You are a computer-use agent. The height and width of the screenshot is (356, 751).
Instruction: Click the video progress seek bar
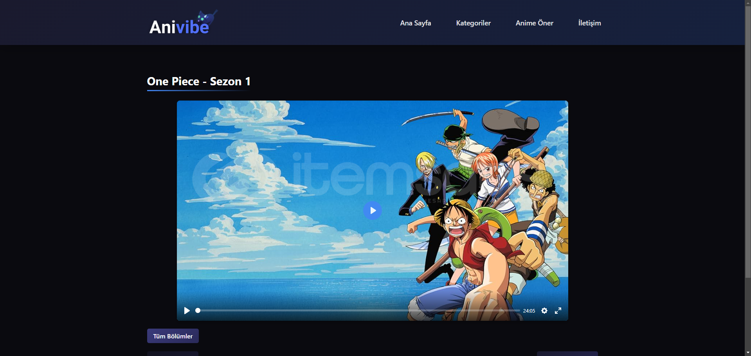[x=358, y=311]
